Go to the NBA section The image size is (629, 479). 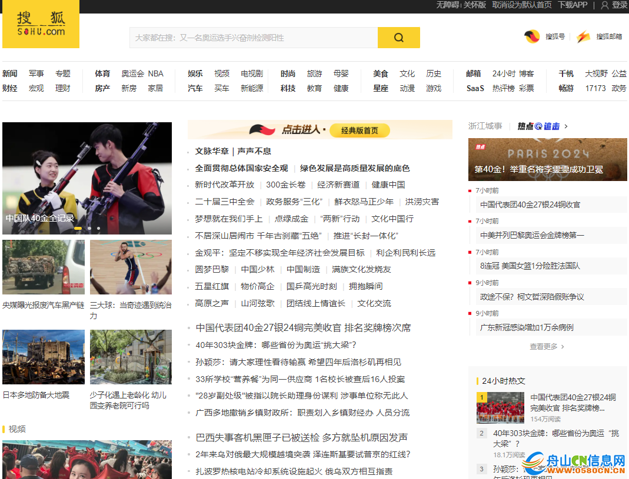[156, 73]
